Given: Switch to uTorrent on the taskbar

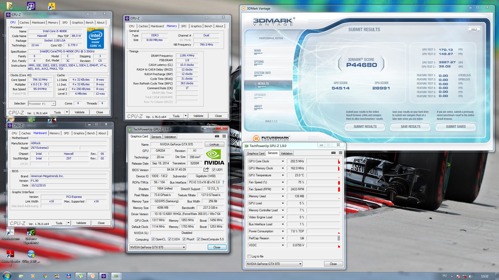Looking at the screenshot, I should (81, 276).
